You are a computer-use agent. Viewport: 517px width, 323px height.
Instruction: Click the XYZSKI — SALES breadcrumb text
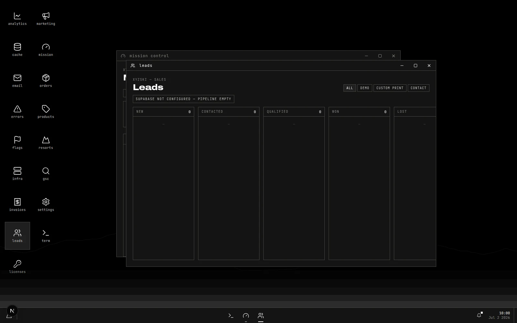pyautogui.click(x=149, y=79)
